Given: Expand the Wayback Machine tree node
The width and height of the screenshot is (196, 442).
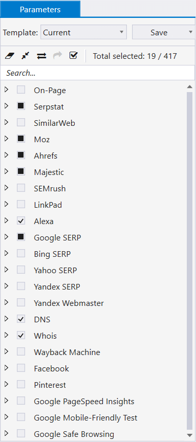Looking at the screenshot, I should (7, 351).
